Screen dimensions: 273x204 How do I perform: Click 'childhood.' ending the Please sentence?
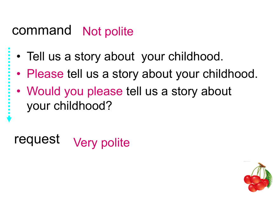(230, 74)
